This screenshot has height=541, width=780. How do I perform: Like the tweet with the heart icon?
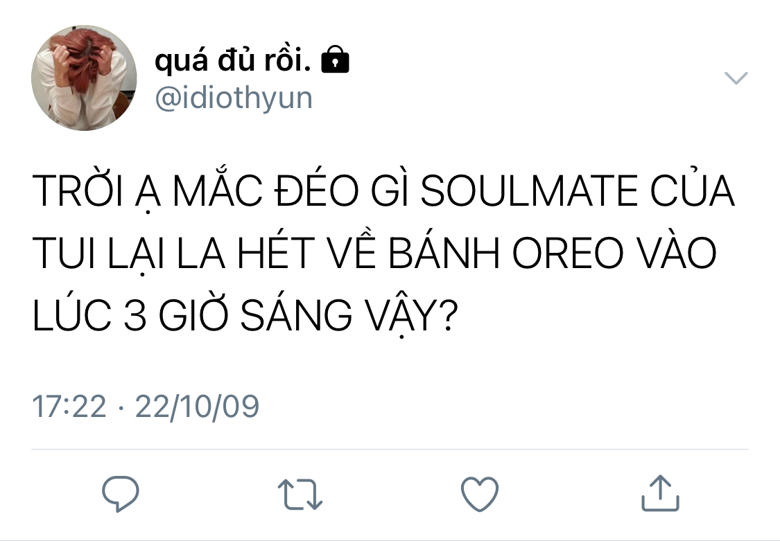point(480,494)
